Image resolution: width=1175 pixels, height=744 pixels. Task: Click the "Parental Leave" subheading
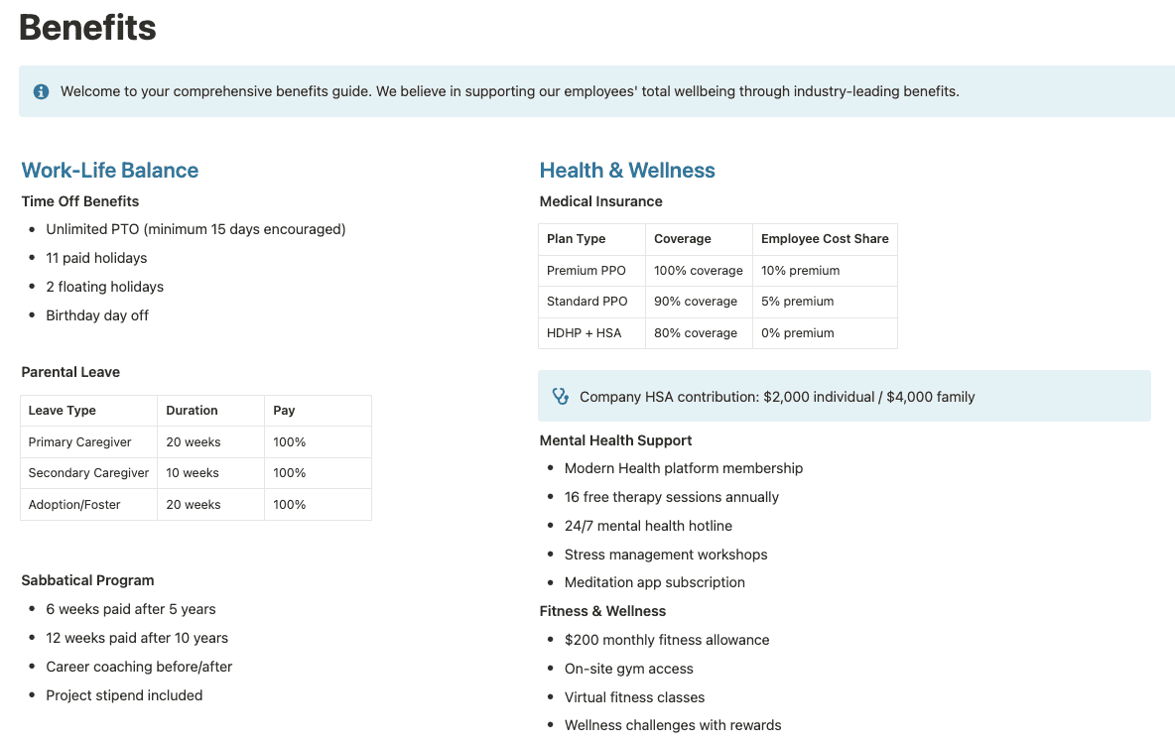tap(70, 372)
